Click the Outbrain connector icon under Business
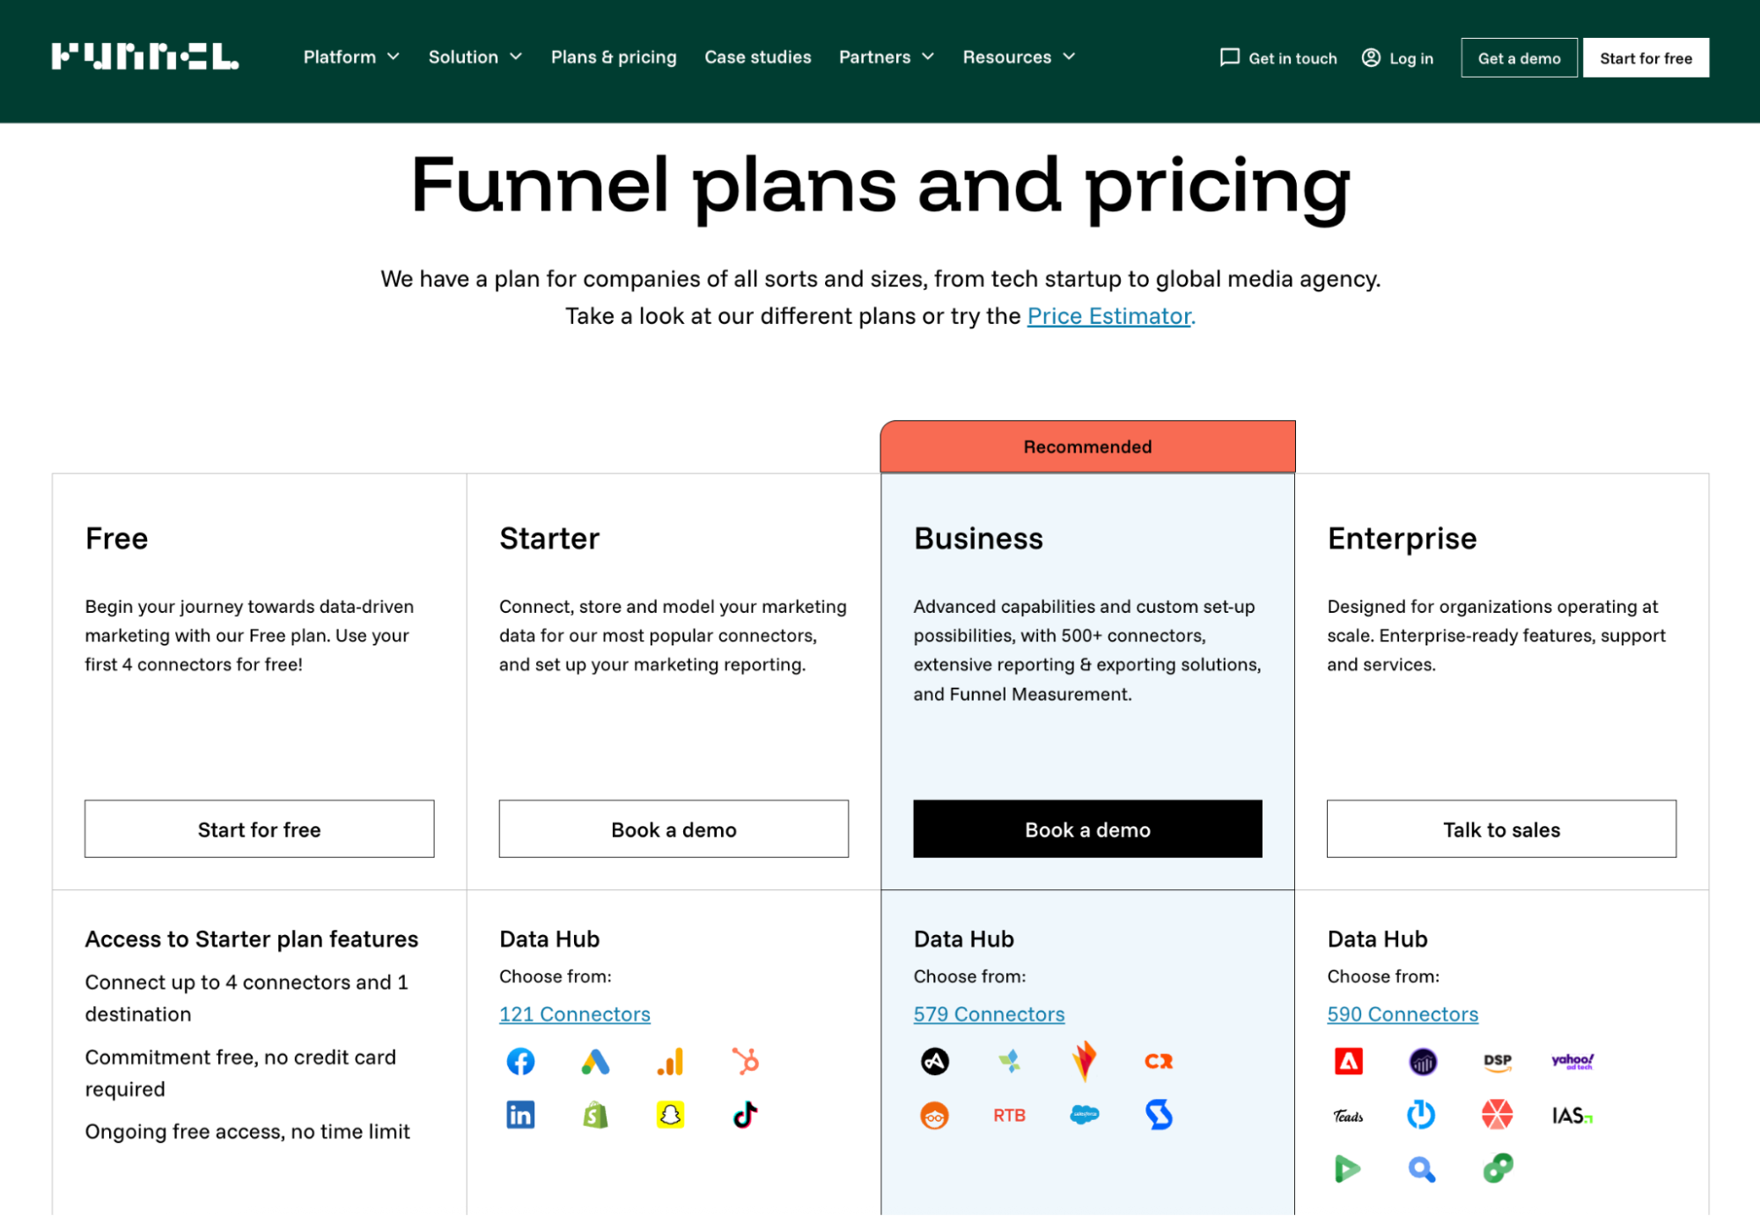The image size is (1760, 1216). coord(935,1115)
